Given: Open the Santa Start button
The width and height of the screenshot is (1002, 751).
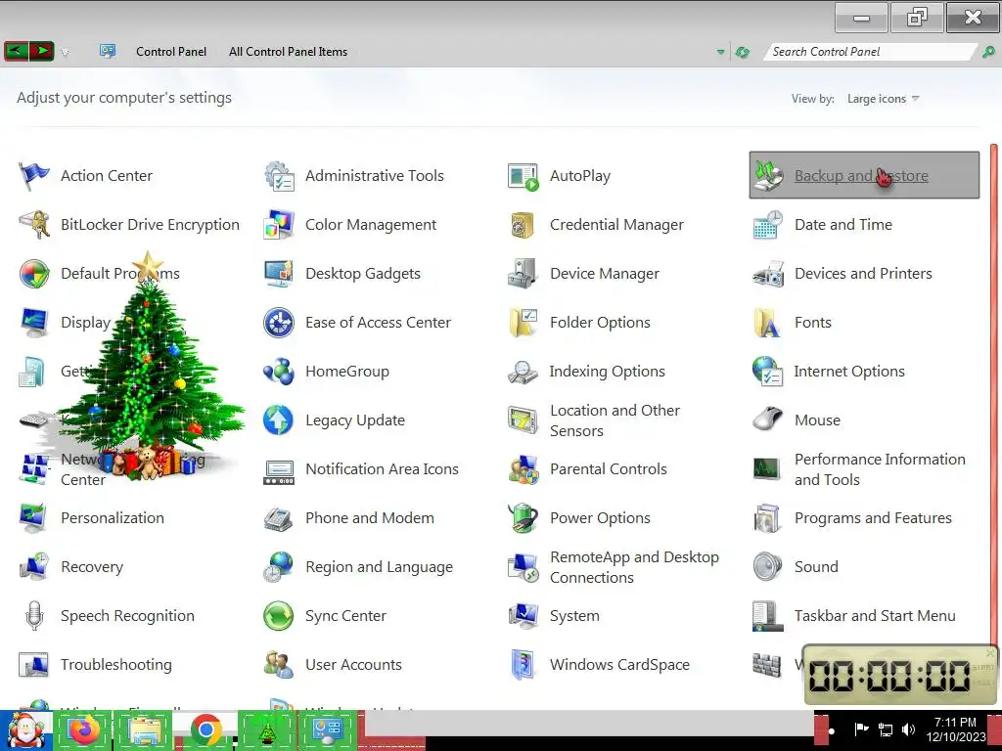Looking at the screenshot, I should 25,731.
